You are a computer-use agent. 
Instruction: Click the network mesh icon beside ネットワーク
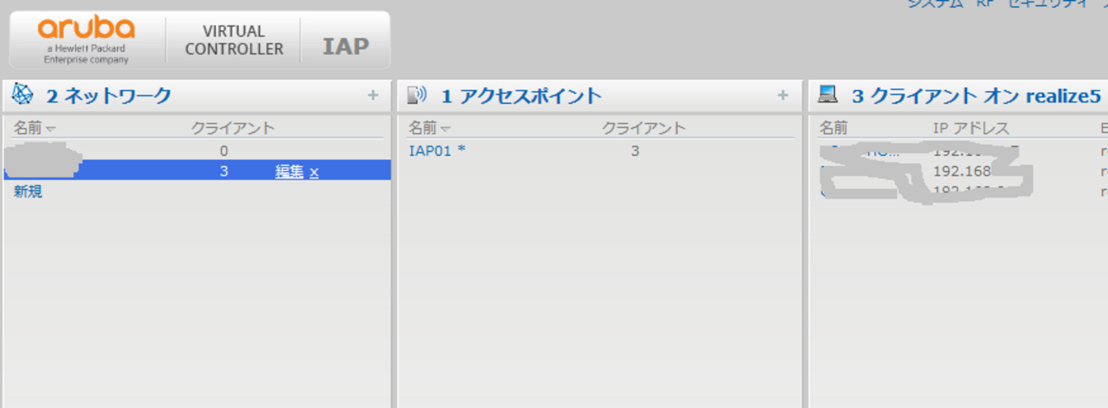(x=23, y=95)
